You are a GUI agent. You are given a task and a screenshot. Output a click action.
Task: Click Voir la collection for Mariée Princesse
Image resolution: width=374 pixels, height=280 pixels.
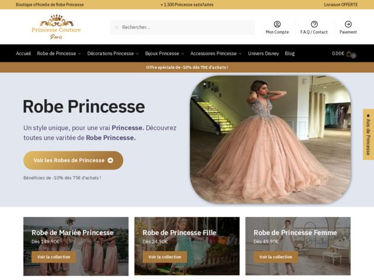click(x=54, y=257)
